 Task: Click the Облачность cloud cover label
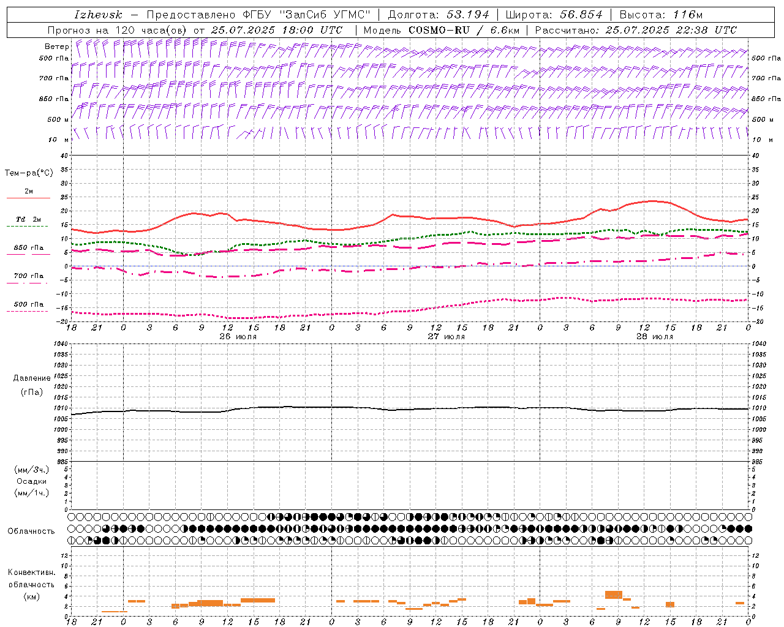pyautogui.click(x=31, y=531)
